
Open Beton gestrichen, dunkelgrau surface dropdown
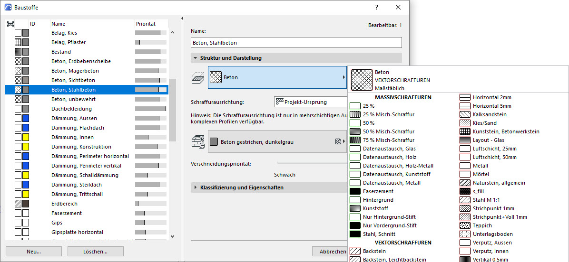[x=277, y=141]
